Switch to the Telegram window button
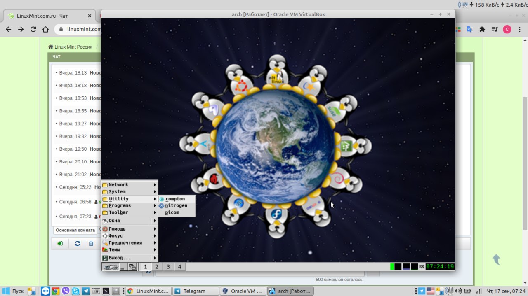 (x=196, y=291)
